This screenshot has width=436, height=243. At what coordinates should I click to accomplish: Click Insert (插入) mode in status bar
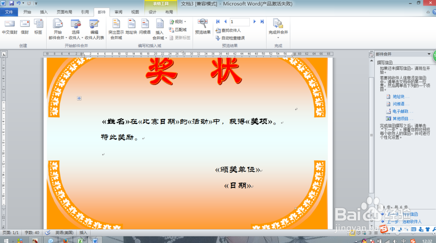coord(83,233)
